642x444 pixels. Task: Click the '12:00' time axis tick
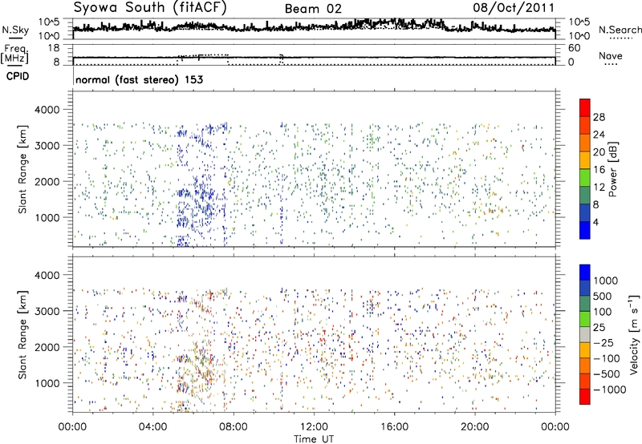[x=314, y=427]
